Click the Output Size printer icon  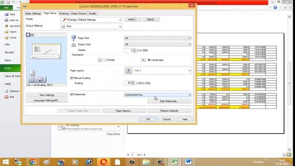point(74,44)
